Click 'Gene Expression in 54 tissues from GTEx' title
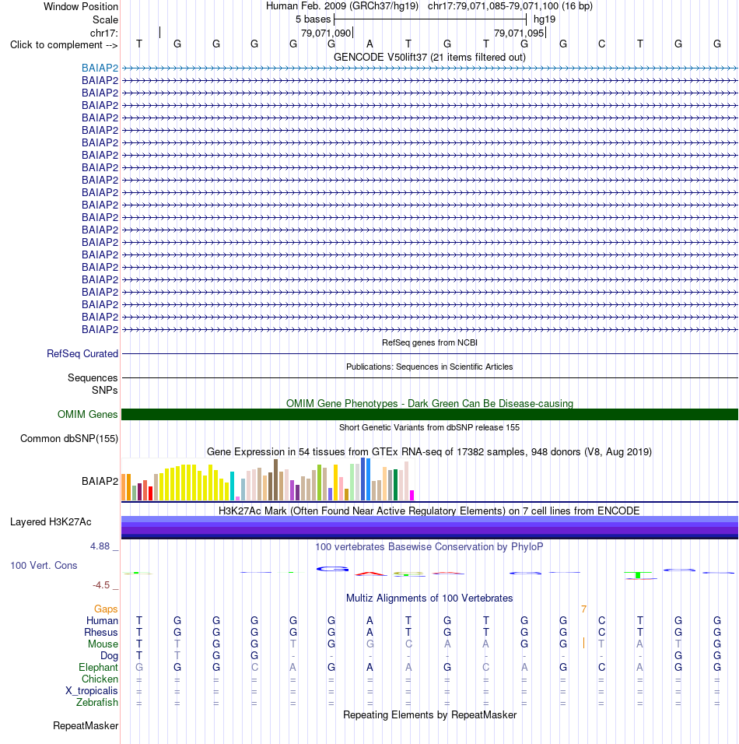The image size is (739, 744). pos(429,451)
